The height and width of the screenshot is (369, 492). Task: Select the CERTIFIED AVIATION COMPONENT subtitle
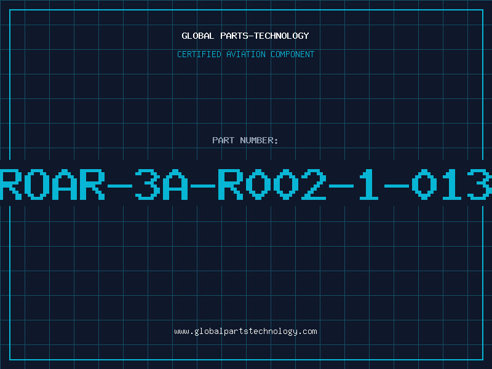point(245,54)
